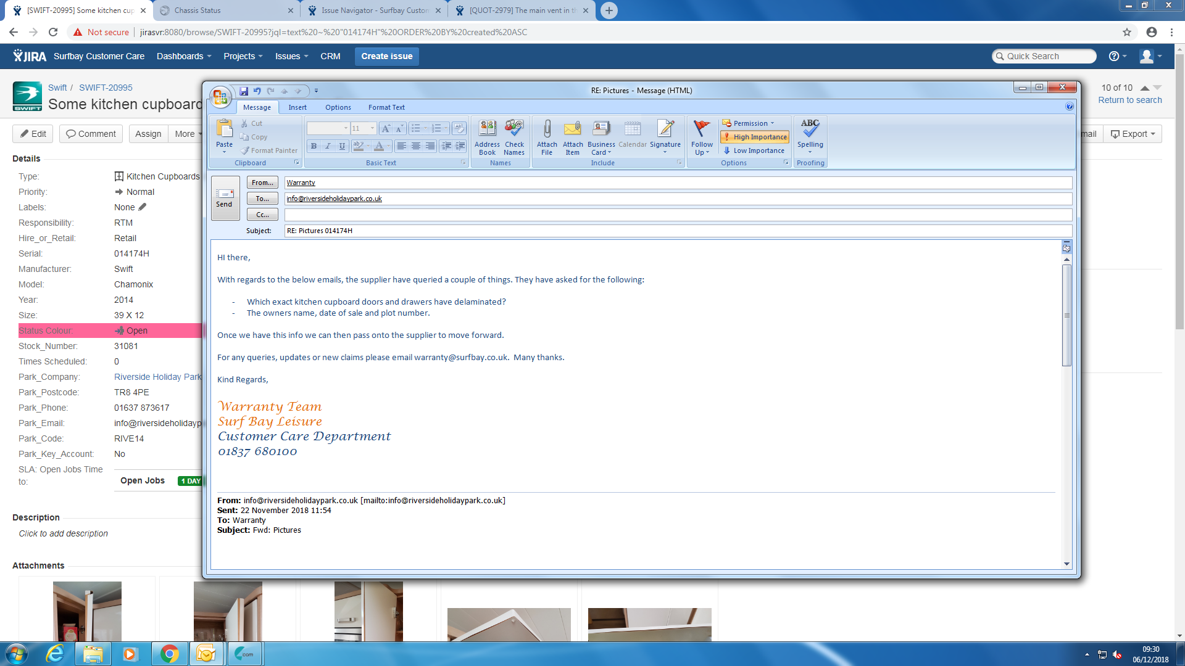Screen dimensions: 1185x666
Task: Click the Send button
Action: coord(225,198)
